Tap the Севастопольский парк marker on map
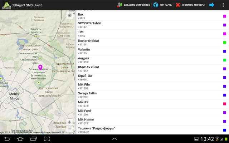This screenshot has width=229, height=143. pos(40,58)
